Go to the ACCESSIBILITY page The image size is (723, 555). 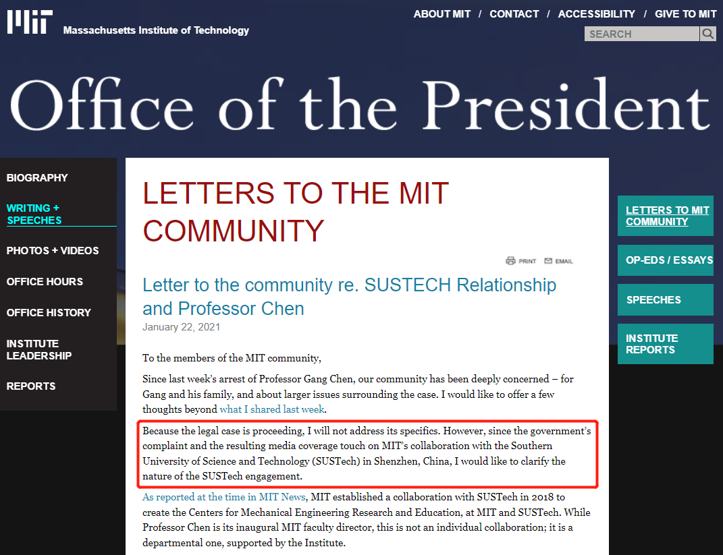coord(596,14)
